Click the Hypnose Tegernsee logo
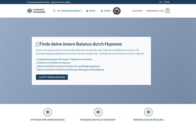196x122 pixels. (x=36, y=11)
